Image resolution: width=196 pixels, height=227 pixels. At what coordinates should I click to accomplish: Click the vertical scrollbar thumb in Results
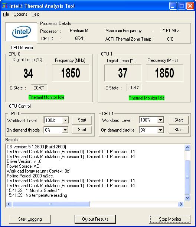[x=187, y=177]
